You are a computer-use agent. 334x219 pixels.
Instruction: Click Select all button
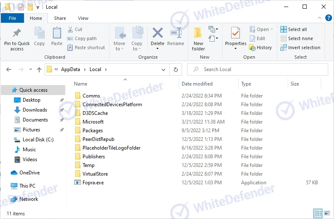(x=294, y=29)
